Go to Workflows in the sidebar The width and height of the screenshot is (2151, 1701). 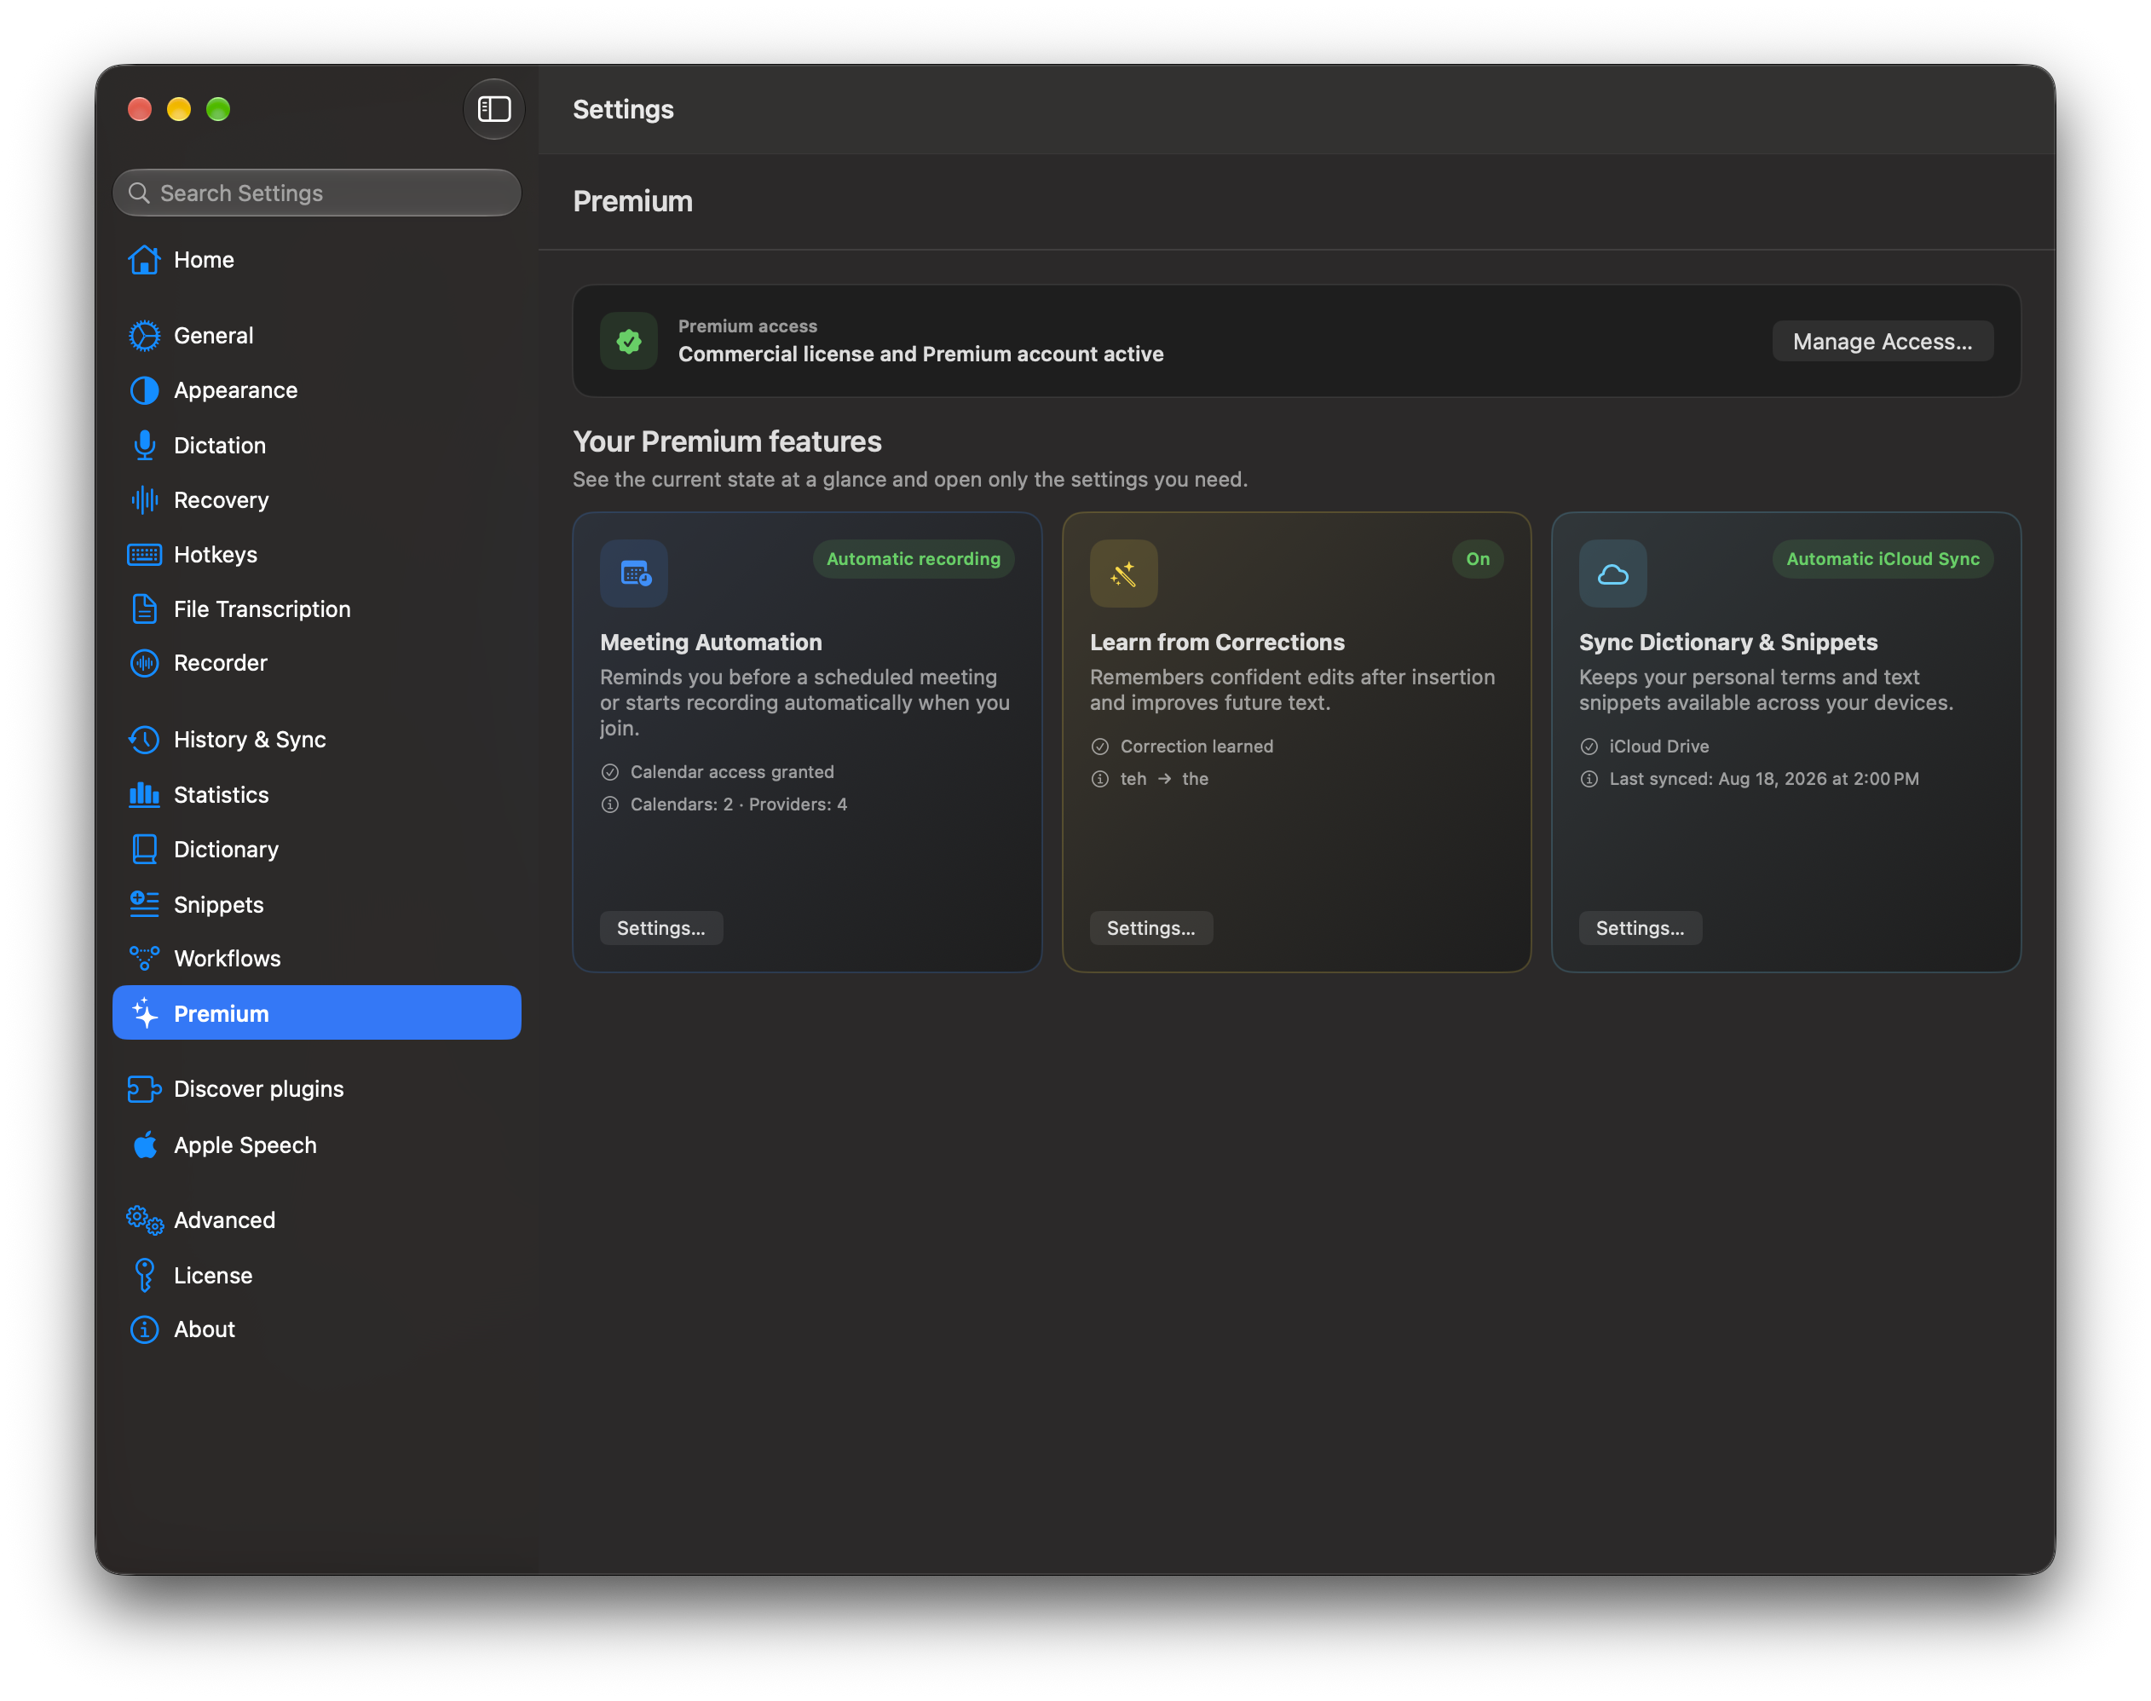(317, 958)
